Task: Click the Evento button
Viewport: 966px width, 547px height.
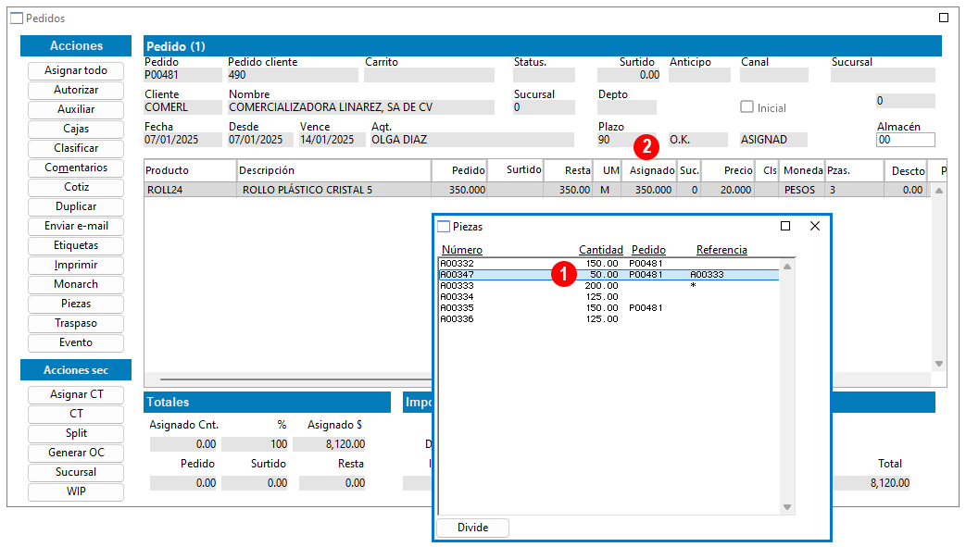Action: pos(76,342)
